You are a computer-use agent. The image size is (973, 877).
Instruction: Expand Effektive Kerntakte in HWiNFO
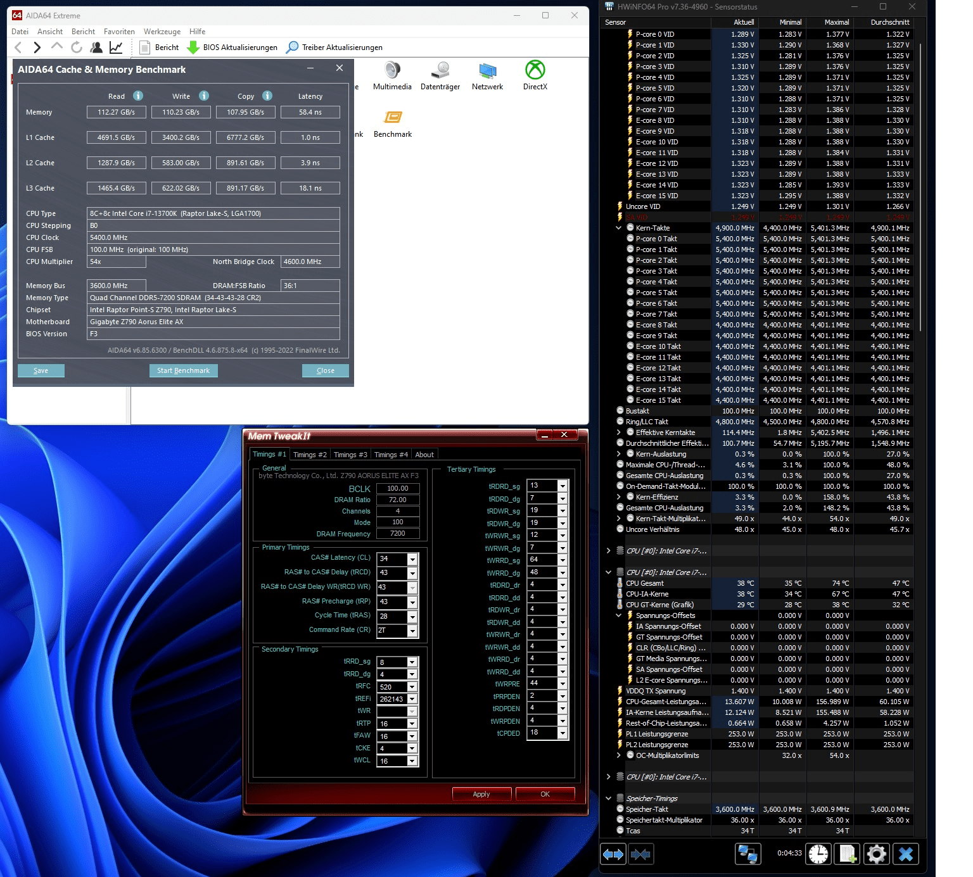pyautogui.click(x=618, y=432)
